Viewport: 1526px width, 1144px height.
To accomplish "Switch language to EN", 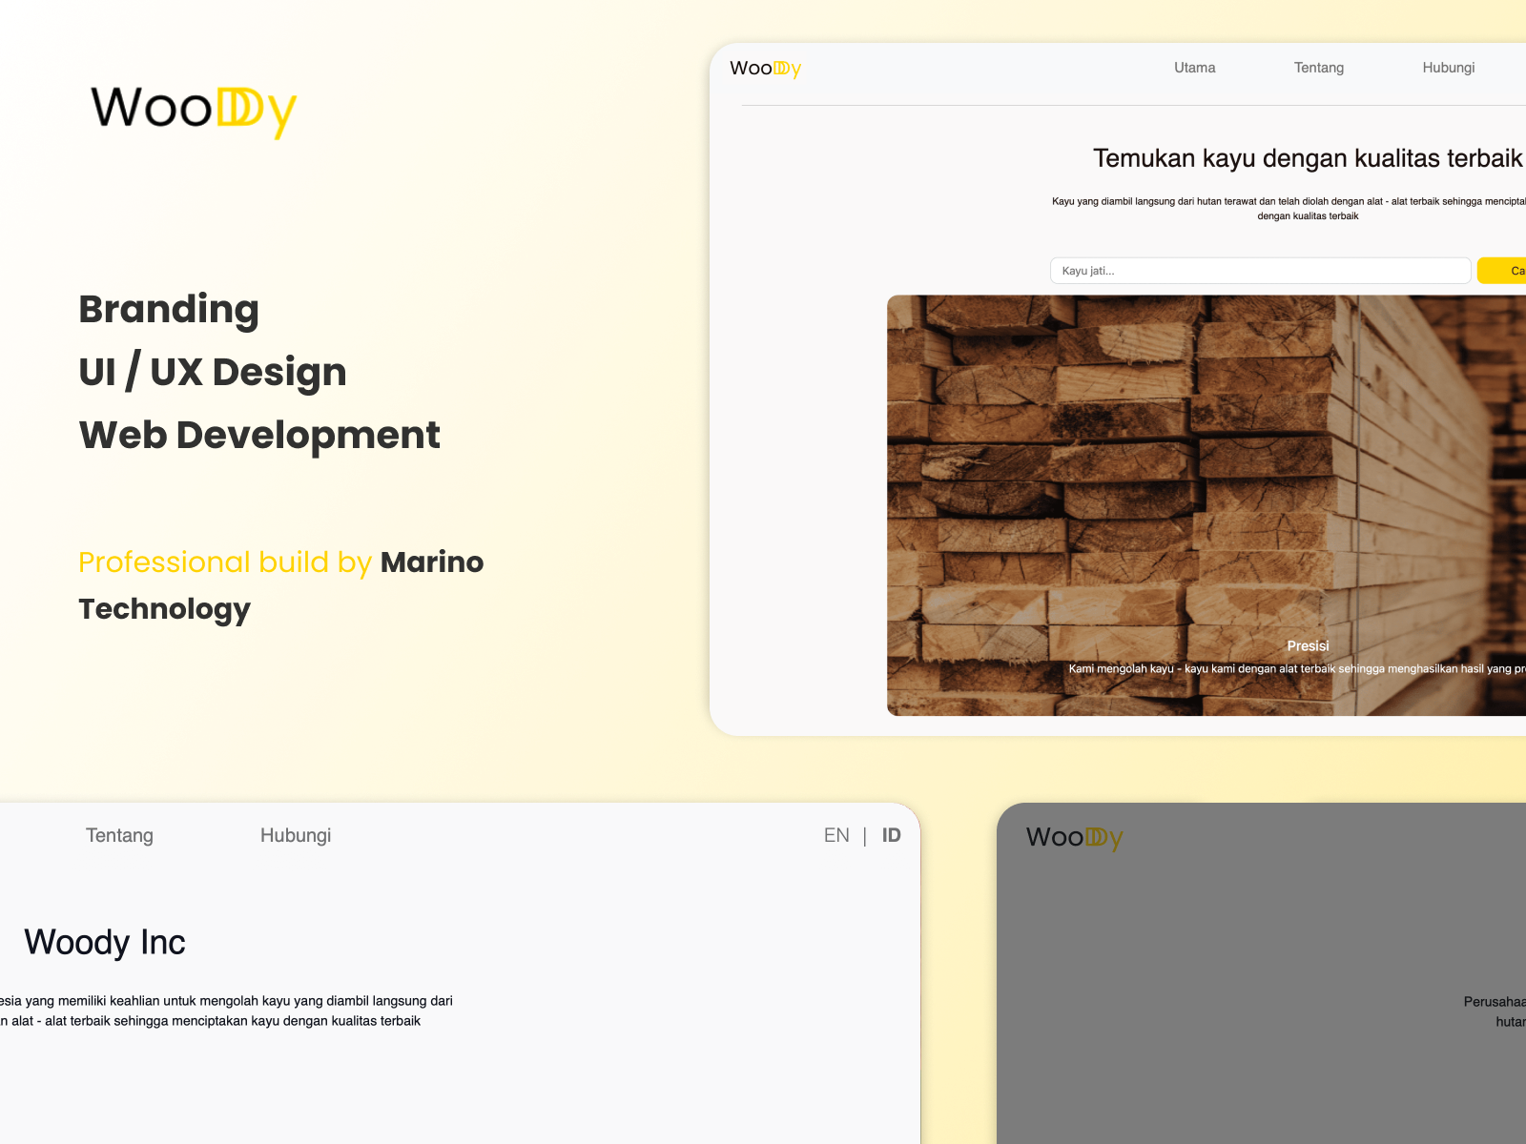I will click(837, 835).
